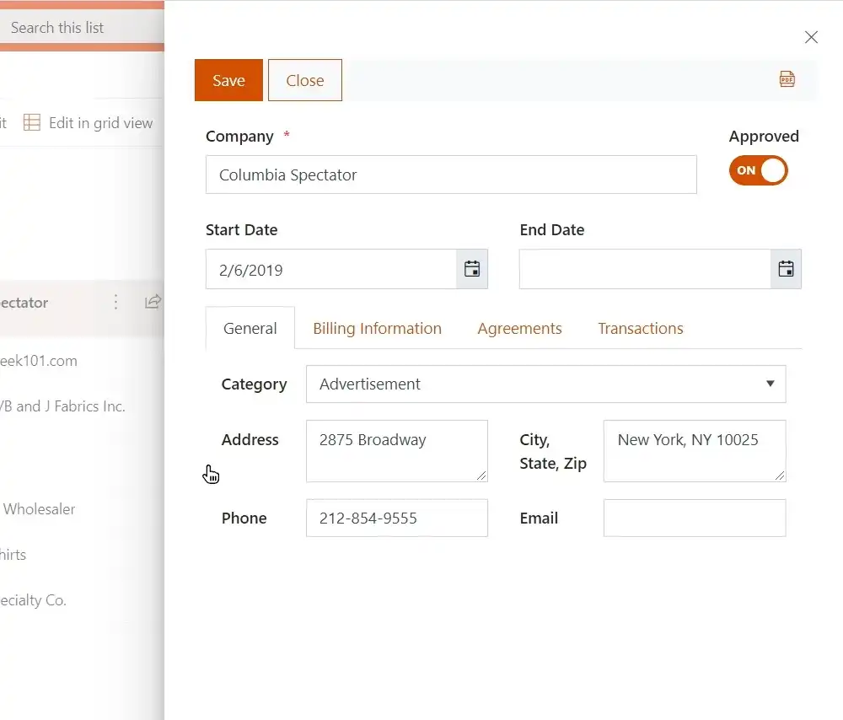Click the Email input field
The height and width of the screenshot is (720, 843).
[x=695, y=518]
